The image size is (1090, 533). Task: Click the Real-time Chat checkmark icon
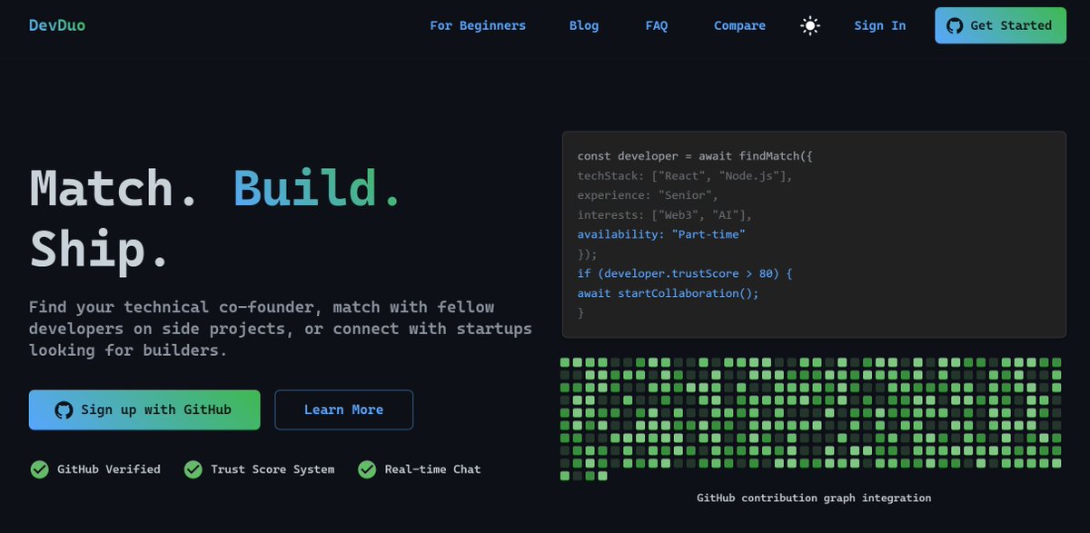click(x=367, y=469)
